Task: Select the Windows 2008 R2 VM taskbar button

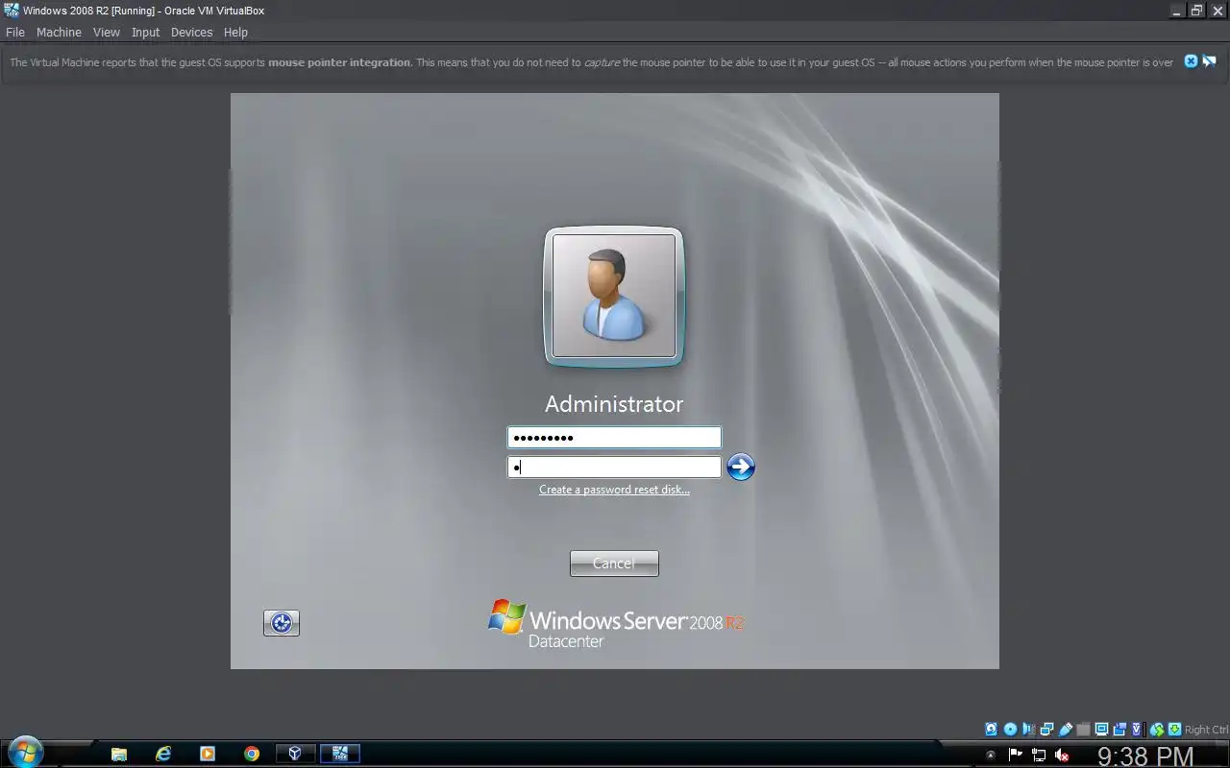Action: click(340, 754)
